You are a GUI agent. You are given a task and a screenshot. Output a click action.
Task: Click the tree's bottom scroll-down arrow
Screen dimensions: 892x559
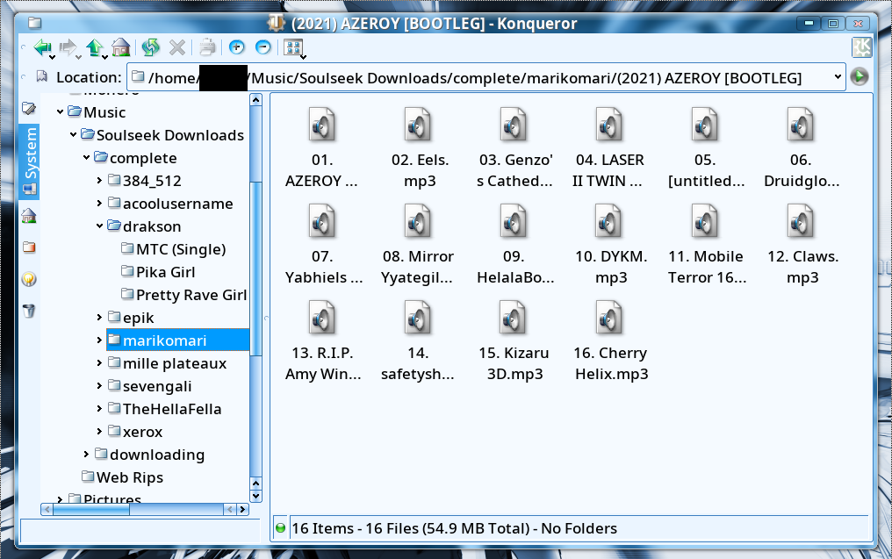[x=256, y=496]
